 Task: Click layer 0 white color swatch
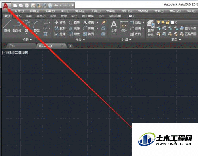[173, 23]
